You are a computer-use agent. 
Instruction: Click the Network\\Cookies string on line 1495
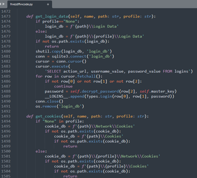(x=114, y=126)
